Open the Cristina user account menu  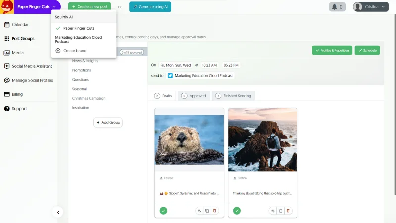(370, 7)
